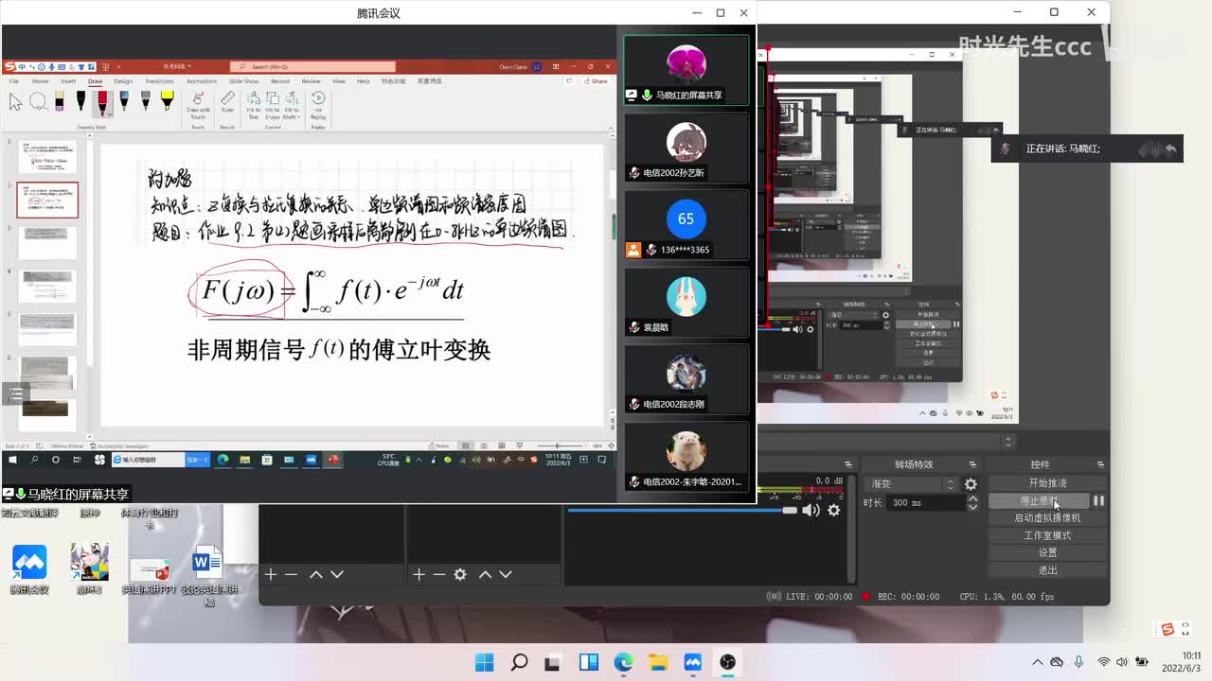The image size is (1212, 681).
Task: Open Design tab in shared PowerPoint
Action: point(123,81)
